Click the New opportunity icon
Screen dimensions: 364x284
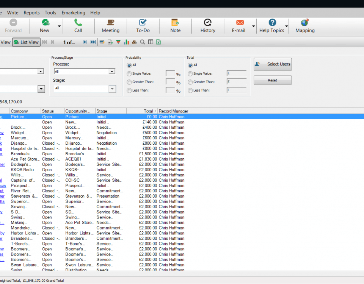tap(45, 22)
